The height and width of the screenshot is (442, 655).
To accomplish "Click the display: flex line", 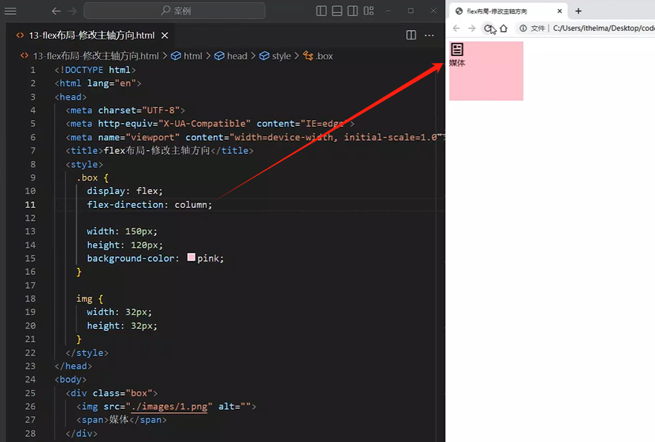I will click(x=125, y=191).
